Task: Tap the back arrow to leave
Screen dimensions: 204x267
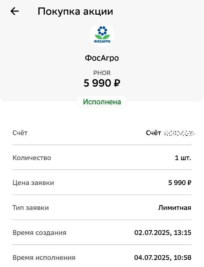Action: click(x=13, y=11)
